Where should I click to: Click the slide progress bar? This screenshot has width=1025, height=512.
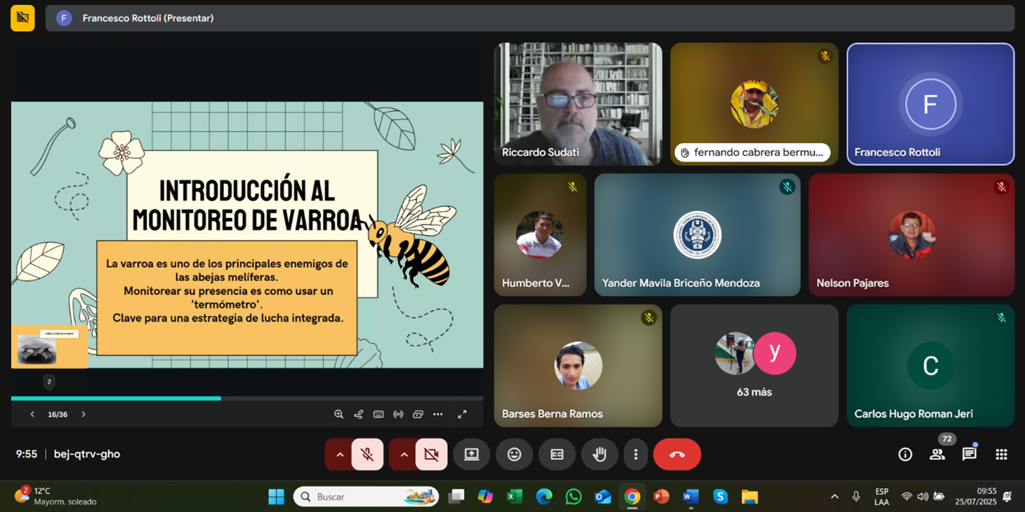[246, 398]
